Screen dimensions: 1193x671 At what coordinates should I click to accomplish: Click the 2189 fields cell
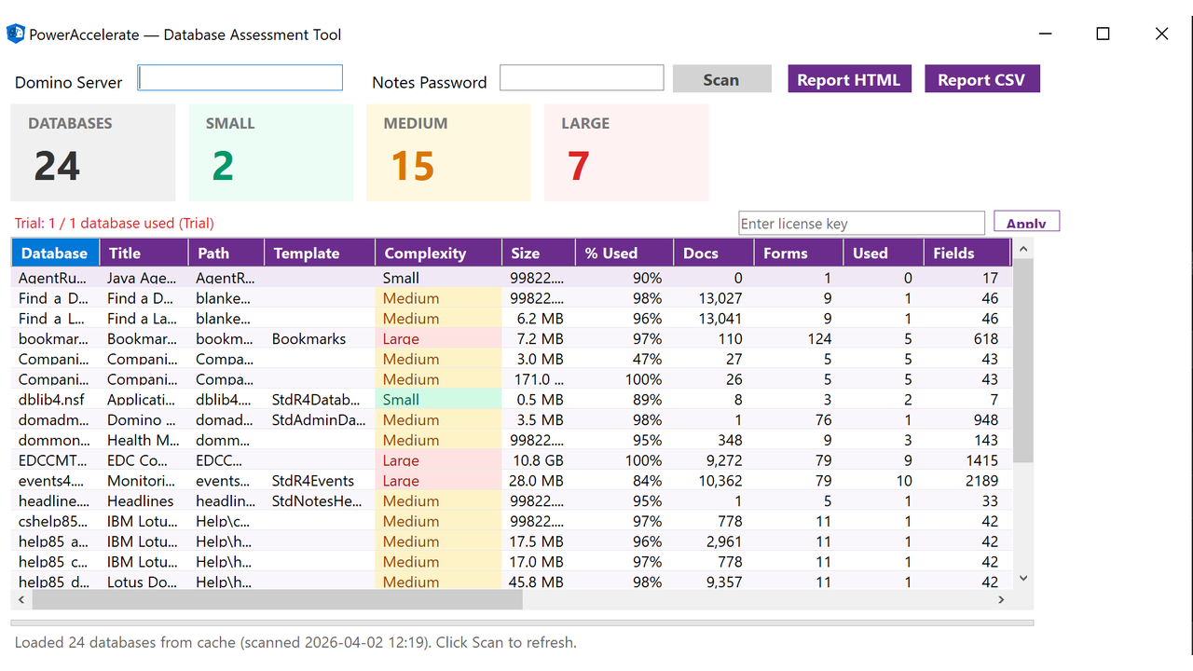point(967,481)
